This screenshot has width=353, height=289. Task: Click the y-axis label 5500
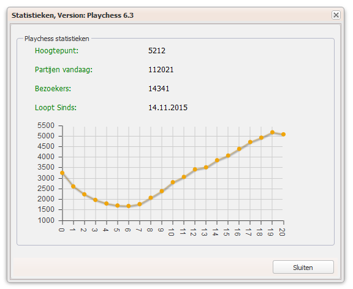46,126
